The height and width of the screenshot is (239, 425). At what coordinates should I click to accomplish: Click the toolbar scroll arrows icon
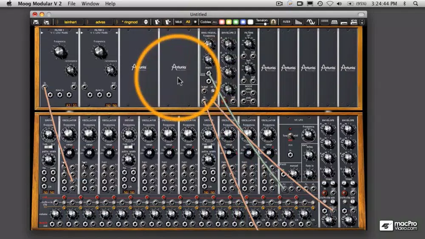tap(362, 22)
